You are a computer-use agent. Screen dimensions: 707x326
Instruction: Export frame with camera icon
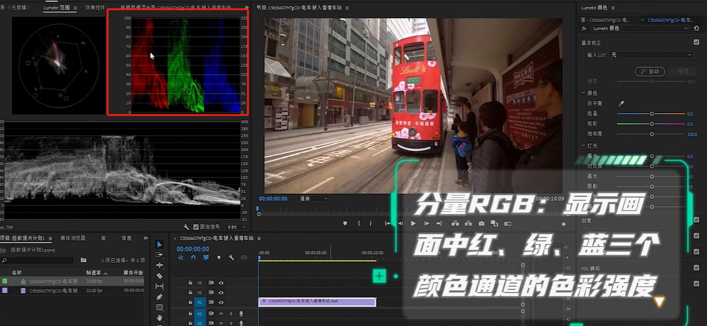click(481, 224)
